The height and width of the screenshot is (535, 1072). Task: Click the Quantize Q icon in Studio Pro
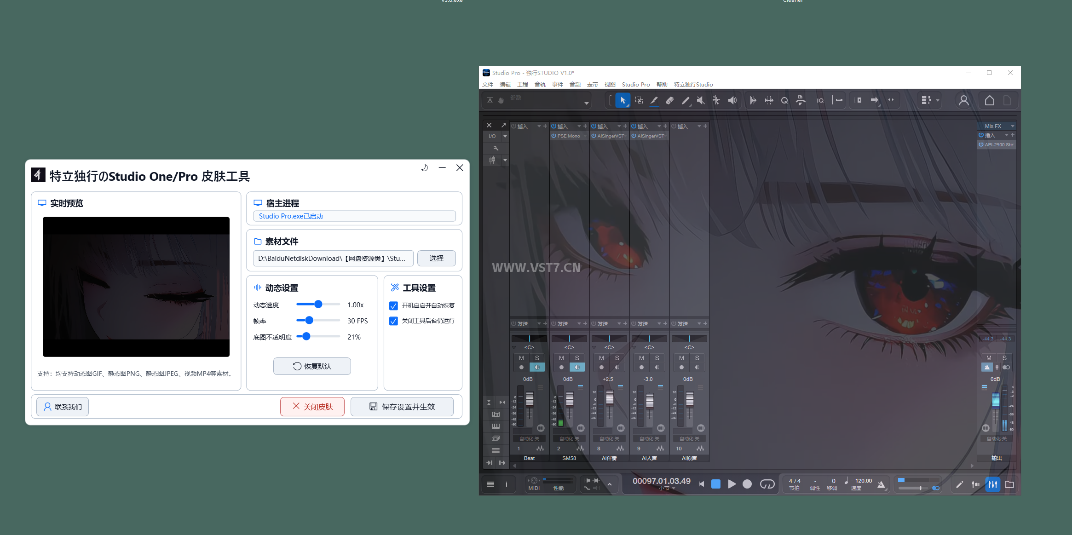point(784,100)
